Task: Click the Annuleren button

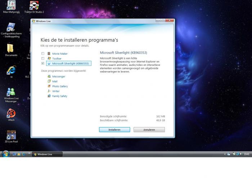Action: click(149, 130)
